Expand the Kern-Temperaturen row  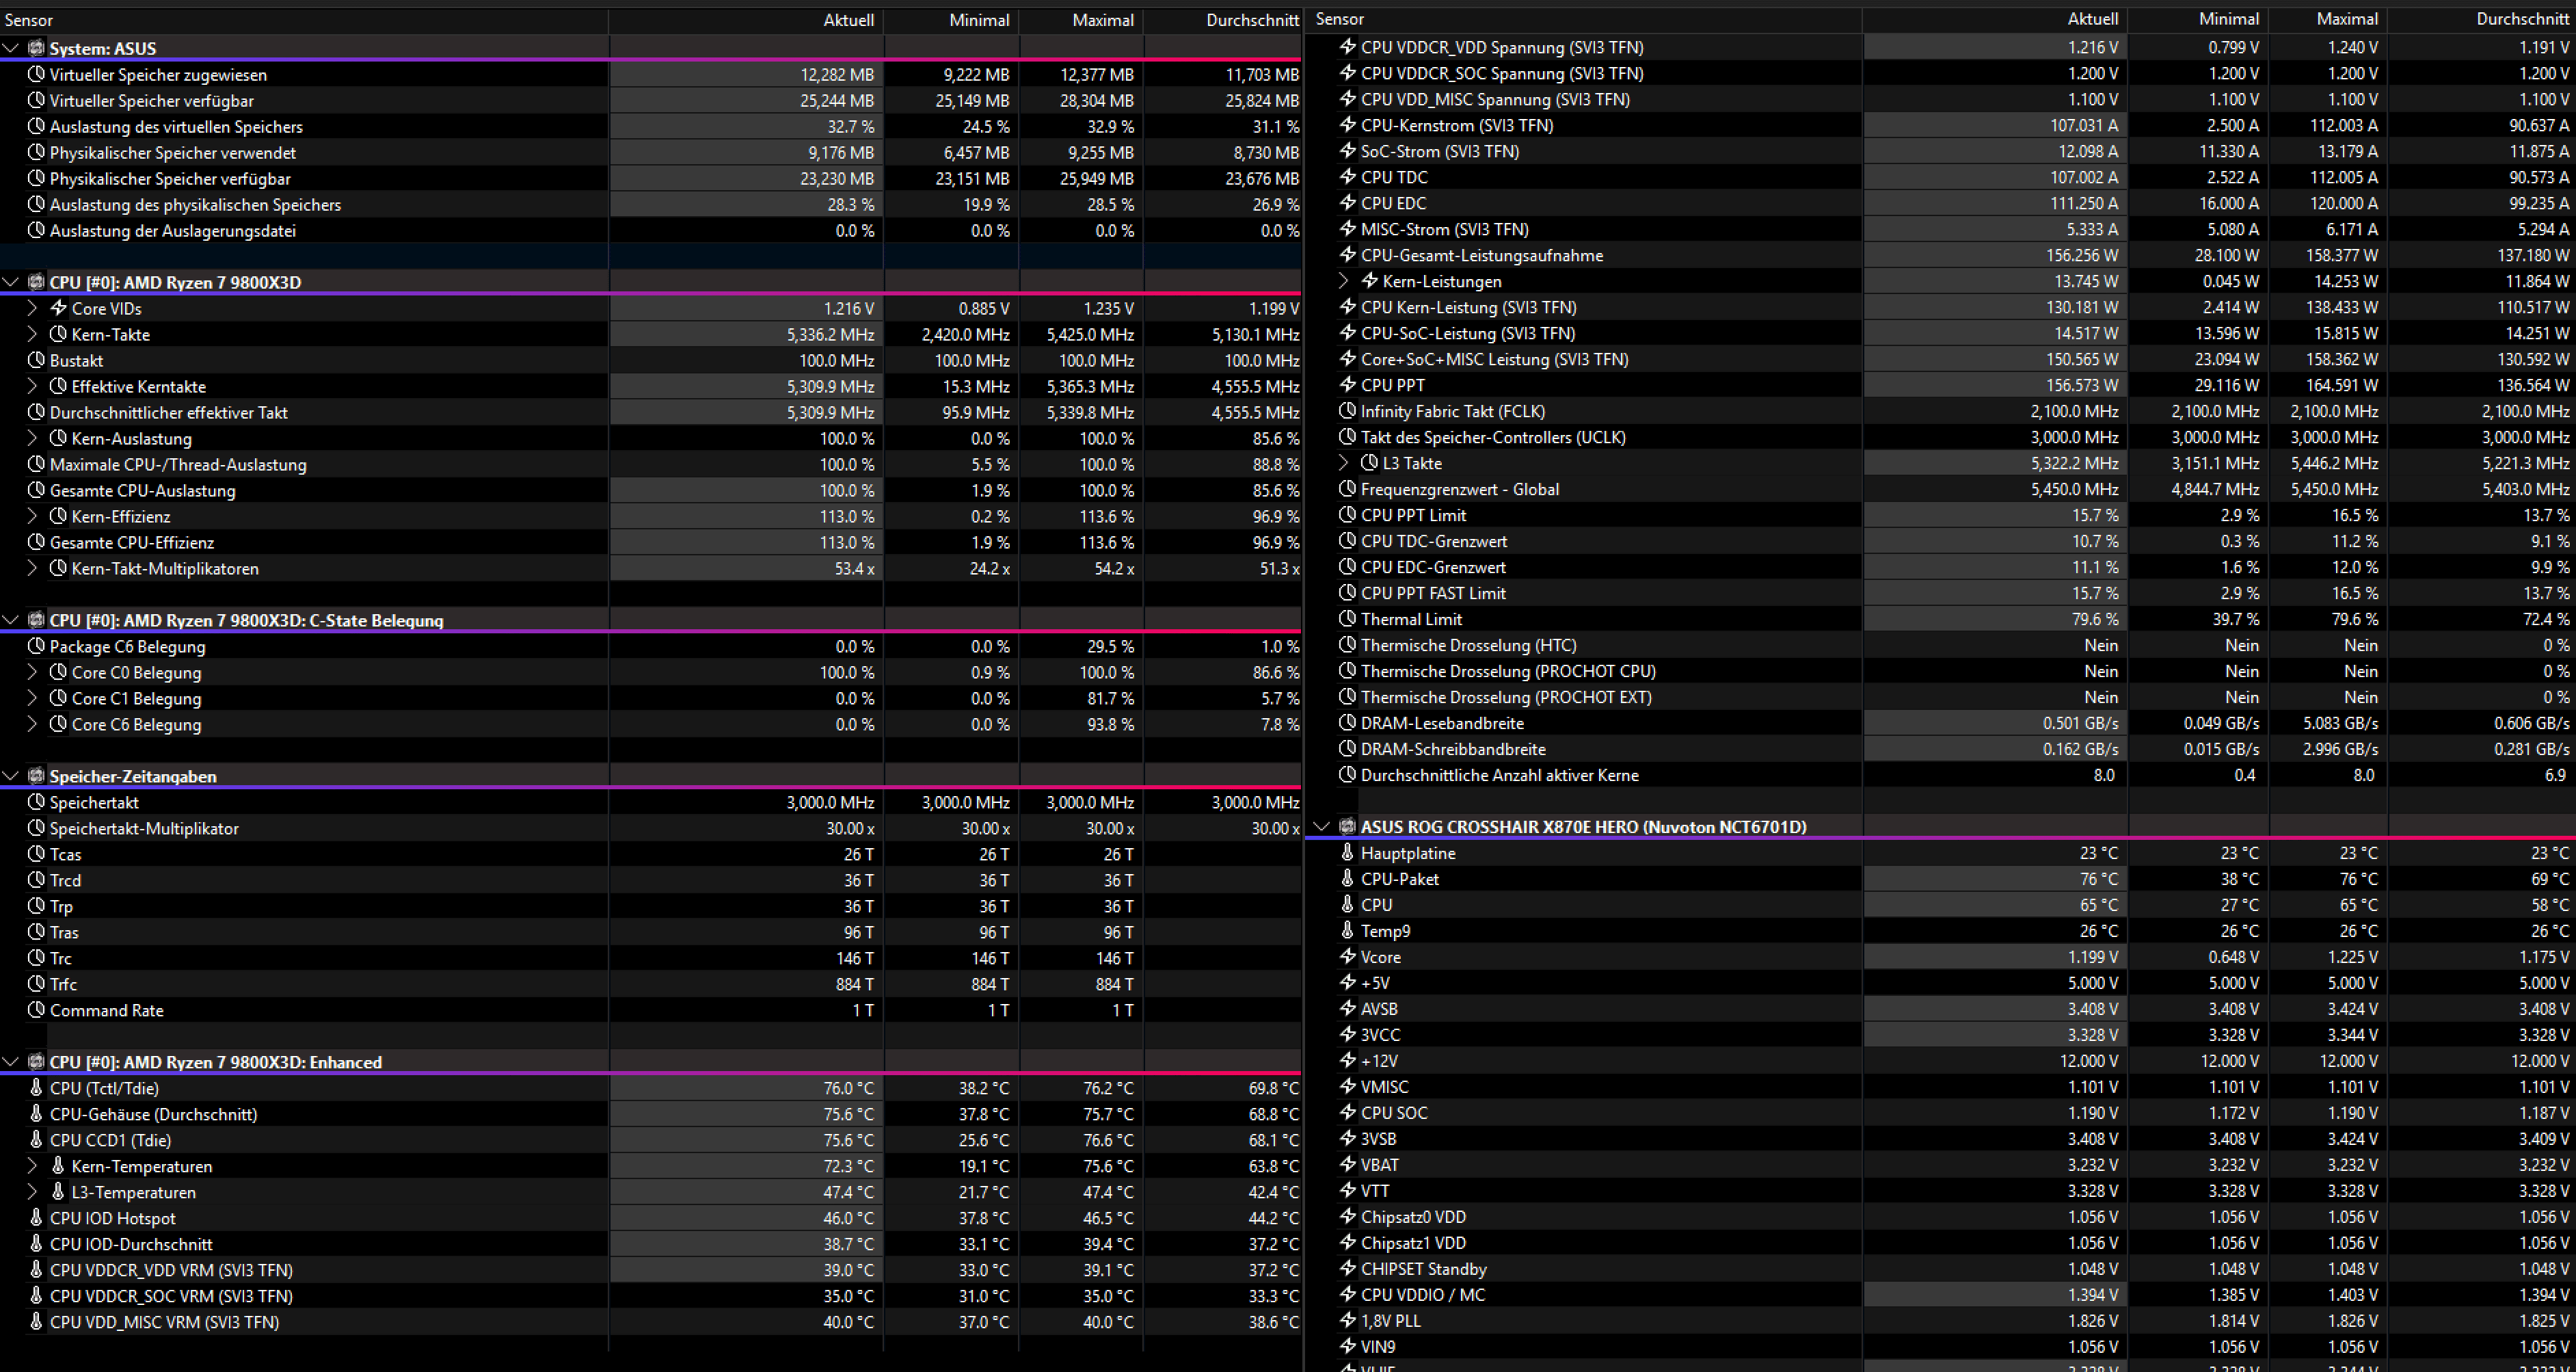coord(32,1166)
